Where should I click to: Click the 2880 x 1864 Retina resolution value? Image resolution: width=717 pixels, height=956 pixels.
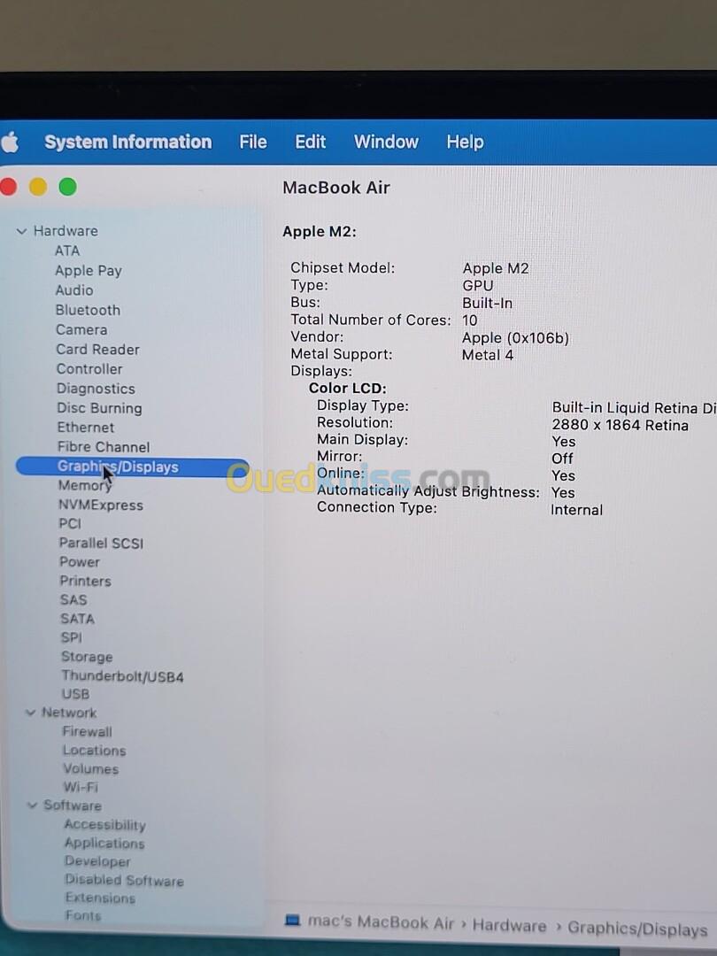pyautogui.click(x=620, y=426)
